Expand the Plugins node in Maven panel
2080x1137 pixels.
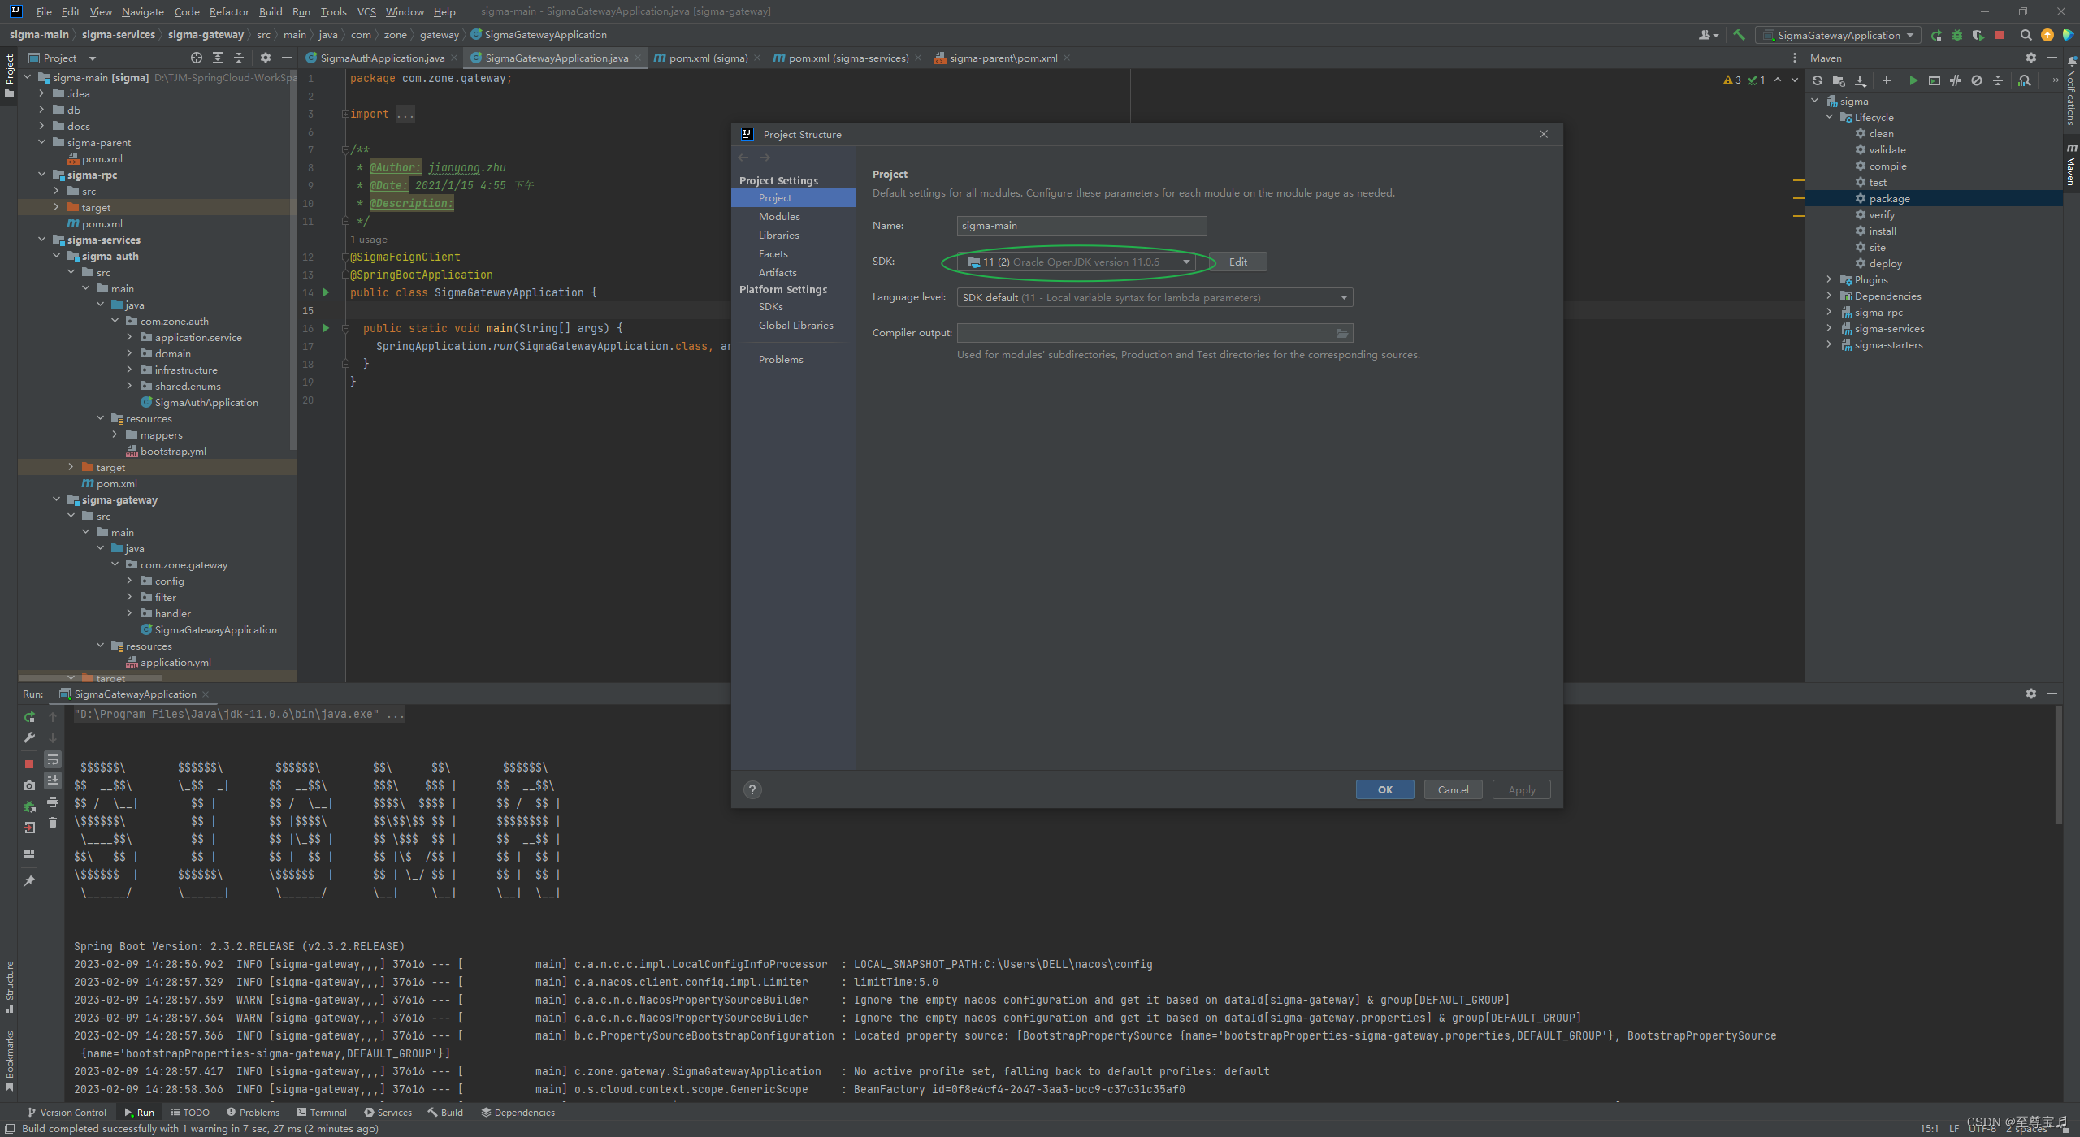click(1829, 279)
